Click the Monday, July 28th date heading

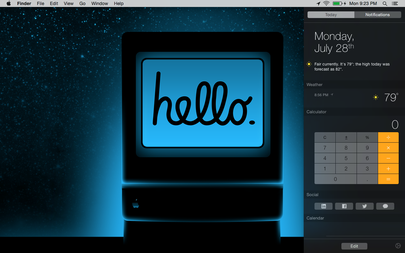tap(334, 42)
